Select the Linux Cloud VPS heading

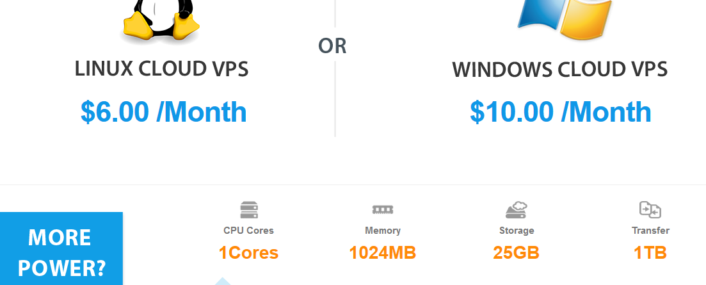tap(161, 69)
